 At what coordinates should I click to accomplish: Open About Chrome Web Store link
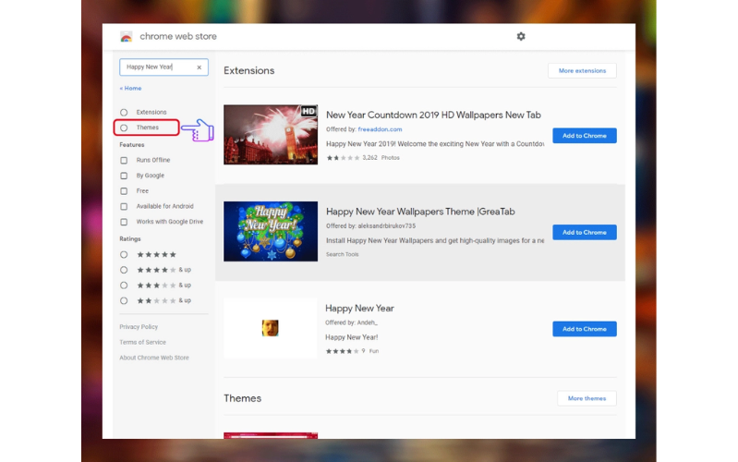pyautogui.click(x=154, y=358)
